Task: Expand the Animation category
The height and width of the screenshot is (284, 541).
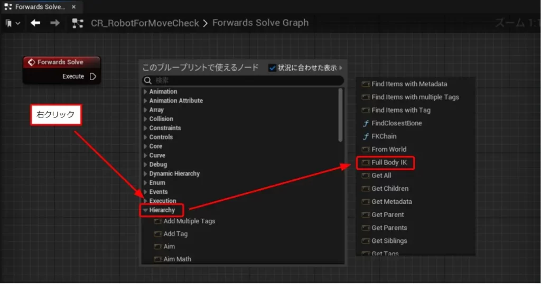Action: (x=145, y=92)
